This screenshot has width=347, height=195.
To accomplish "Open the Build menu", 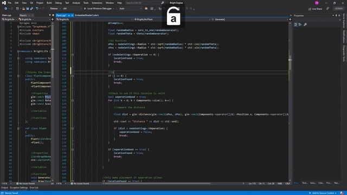I will pyautogui.click(x=49, y=3).
